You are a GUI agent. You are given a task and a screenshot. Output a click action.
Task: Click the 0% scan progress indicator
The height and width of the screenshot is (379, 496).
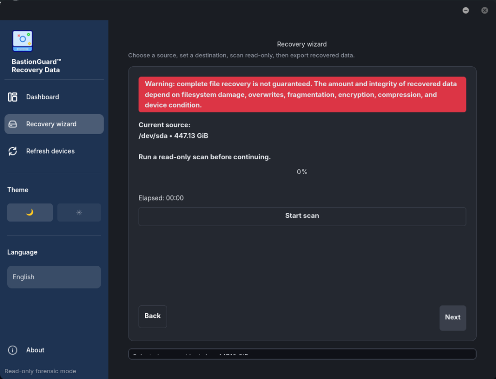tap(302, 172)
